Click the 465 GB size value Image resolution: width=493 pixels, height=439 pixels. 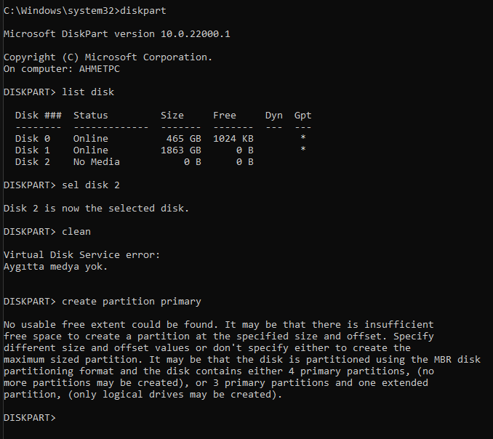click(183, 139)
